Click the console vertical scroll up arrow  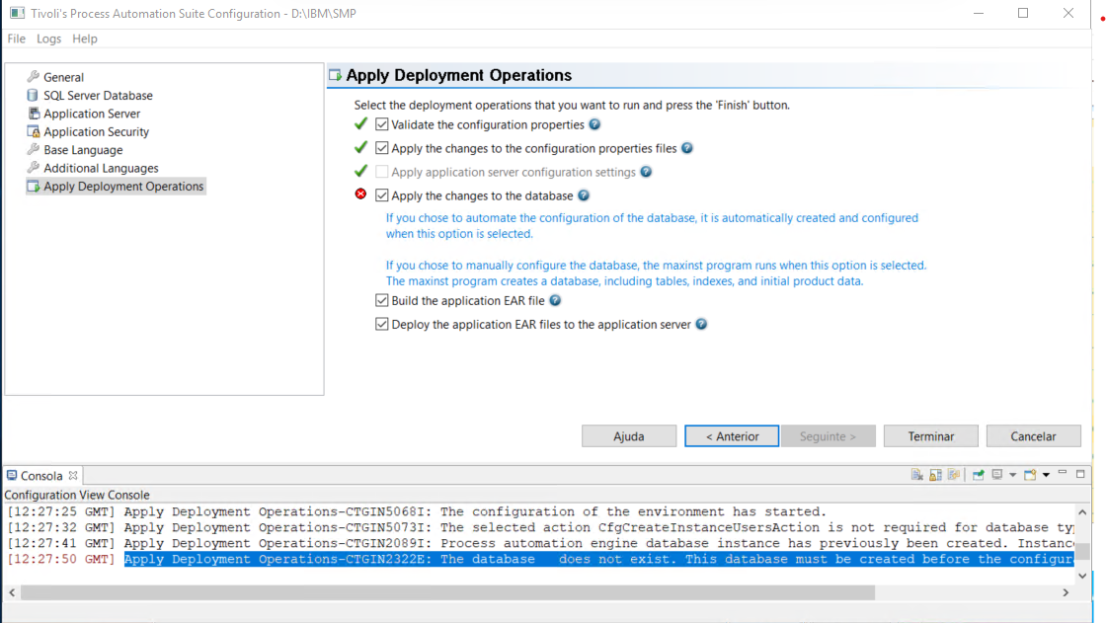(1082, 512)
